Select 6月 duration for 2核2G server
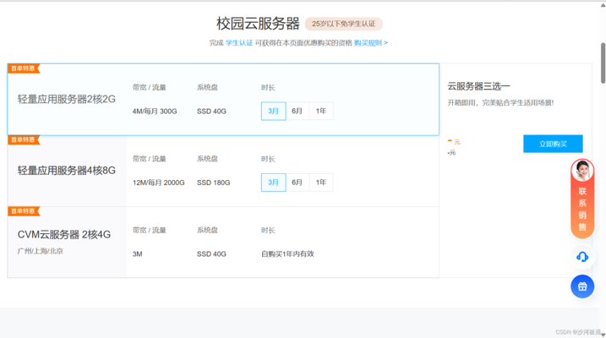This screenshot has height=338, width=606. coord(298,112)
